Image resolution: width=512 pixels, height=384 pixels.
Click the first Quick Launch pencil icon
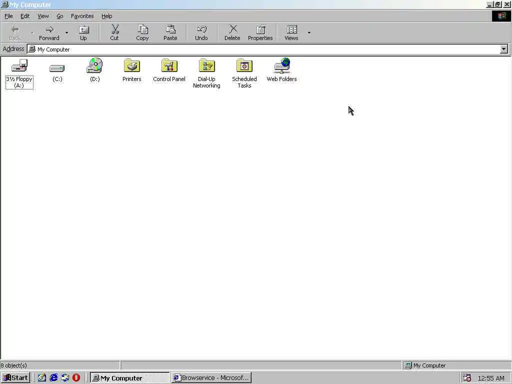pyautogui.click(x=42, y=378)
